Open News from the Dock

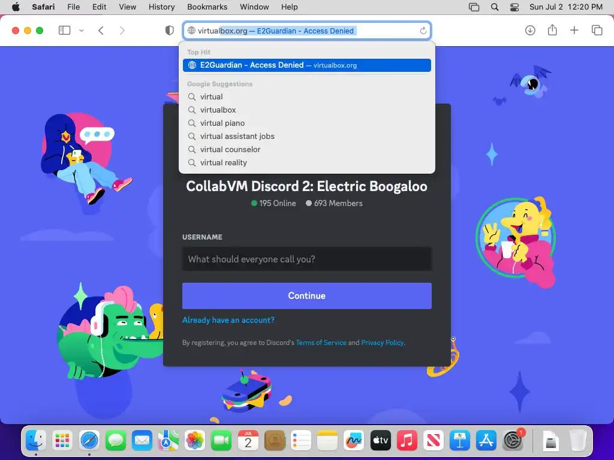[x=434, y=441]
